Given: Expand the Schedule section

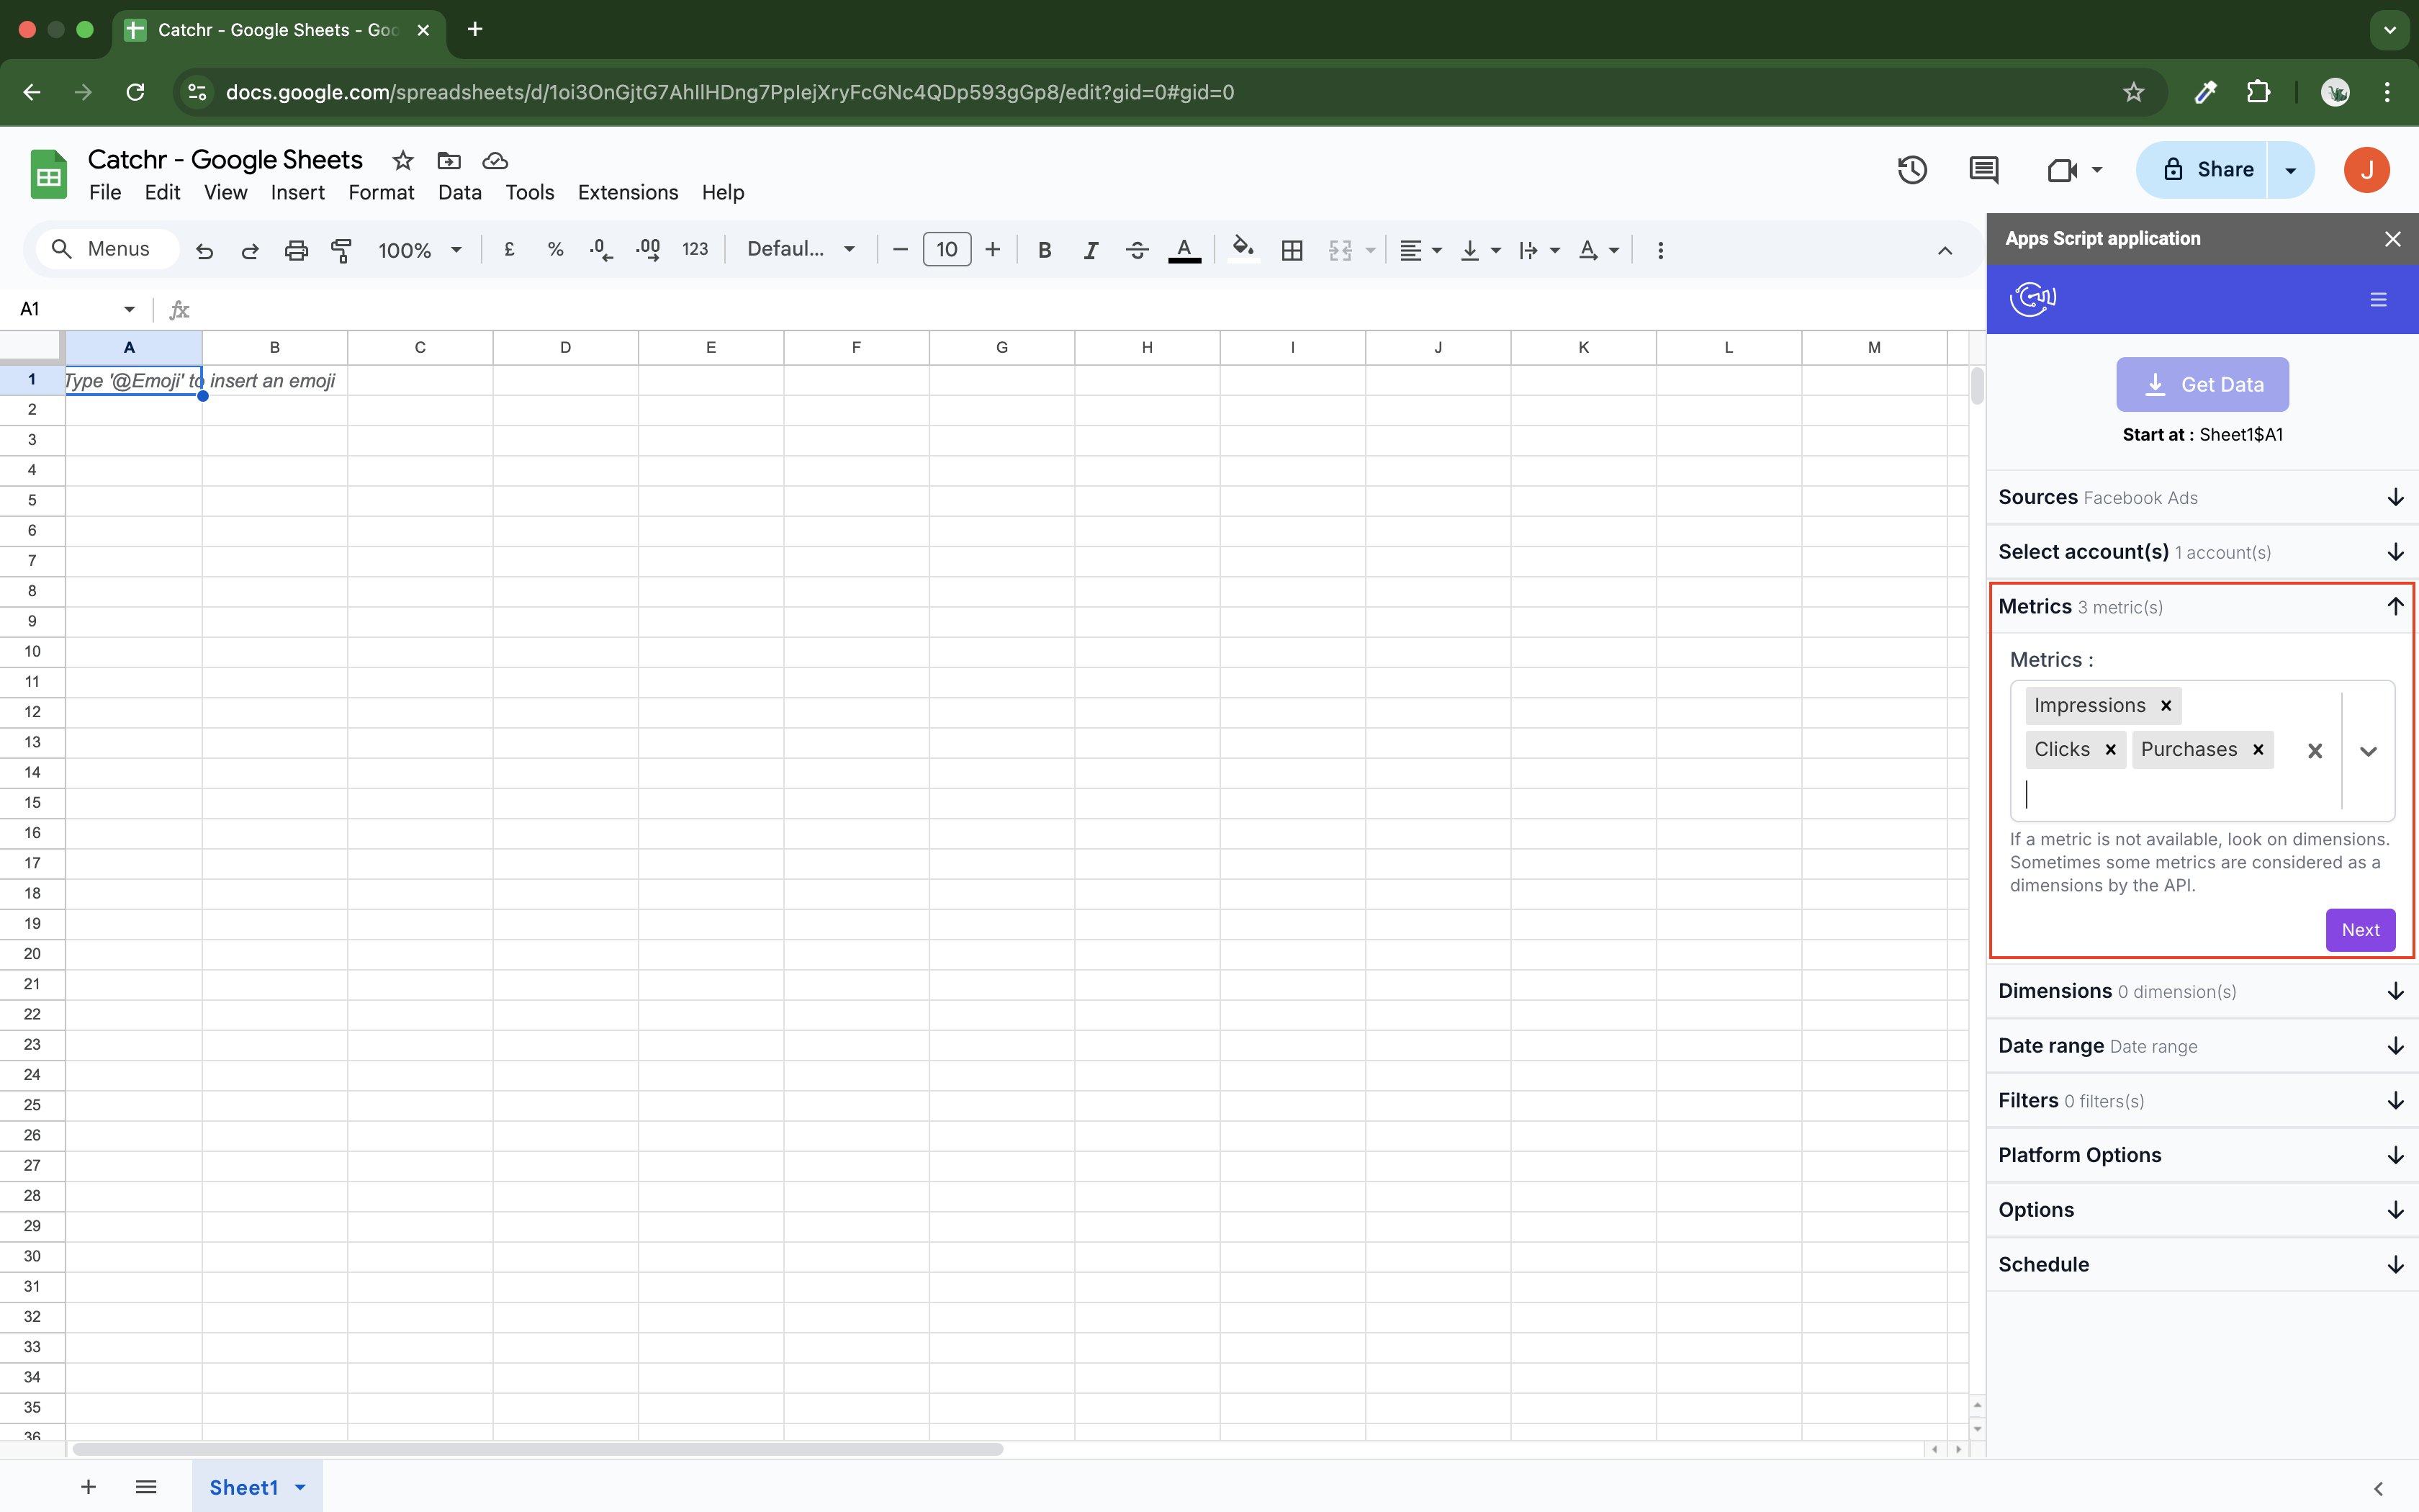Looking at the screenshot, I should coord(2202,1264).
